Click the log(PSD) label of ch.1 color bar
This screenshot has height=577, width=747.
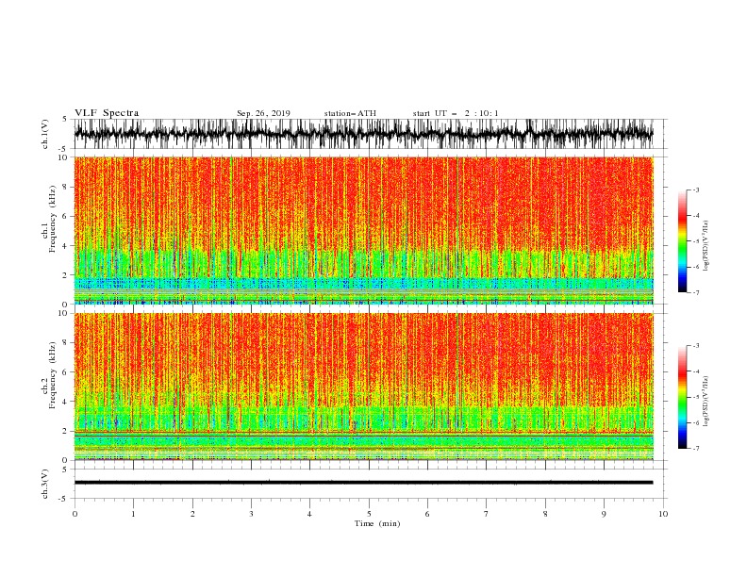click(x=705, y=246)
